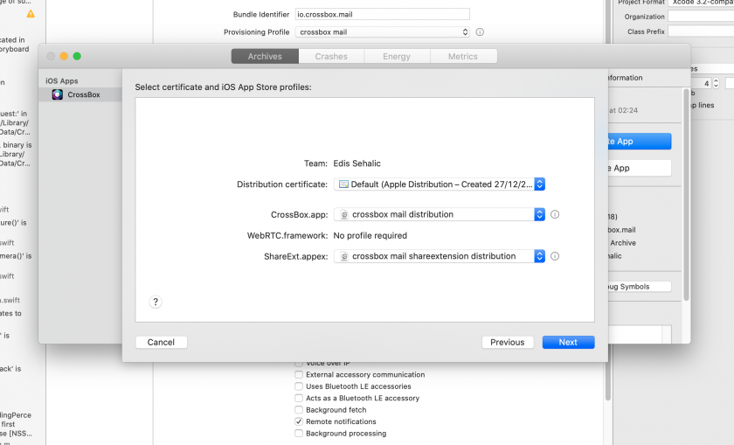Switch to the Energy tab
This screenshot has height=445, width=734.
point(397,56)
